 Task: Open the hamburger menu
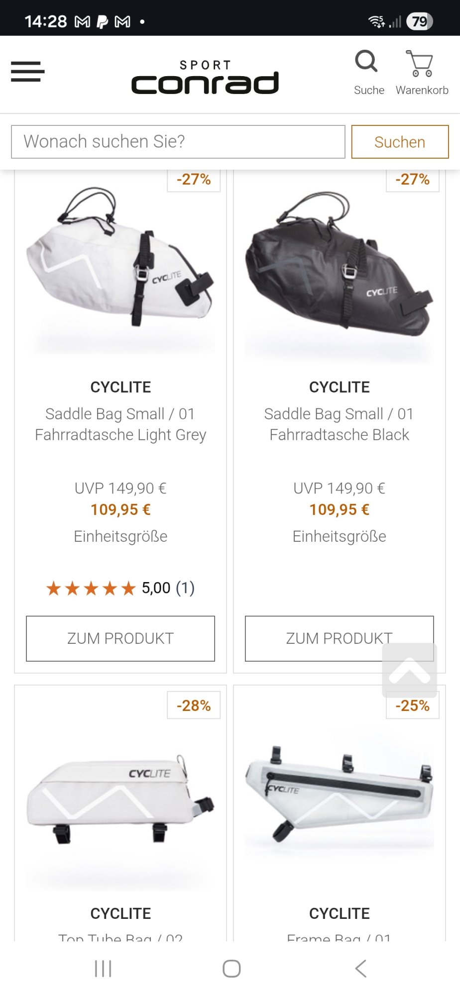click(x=28, y=72)
